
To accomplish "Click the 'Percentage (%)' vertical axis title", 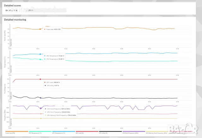I will (x=5, y=89).
